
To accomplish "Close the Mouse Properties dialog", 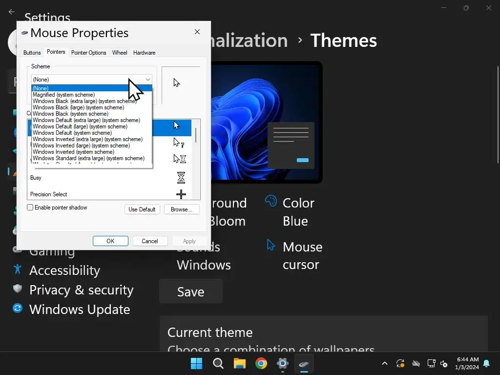I will point(197,32).
